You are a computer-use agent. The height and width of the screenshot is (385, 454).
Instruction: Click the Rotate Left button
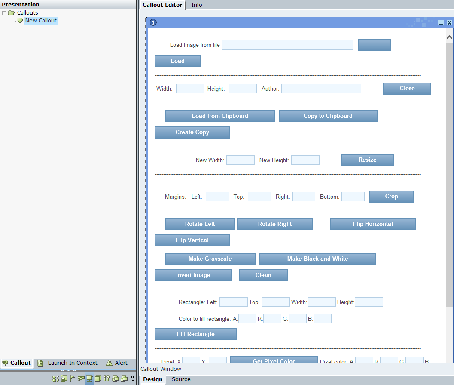coord(200,224)
